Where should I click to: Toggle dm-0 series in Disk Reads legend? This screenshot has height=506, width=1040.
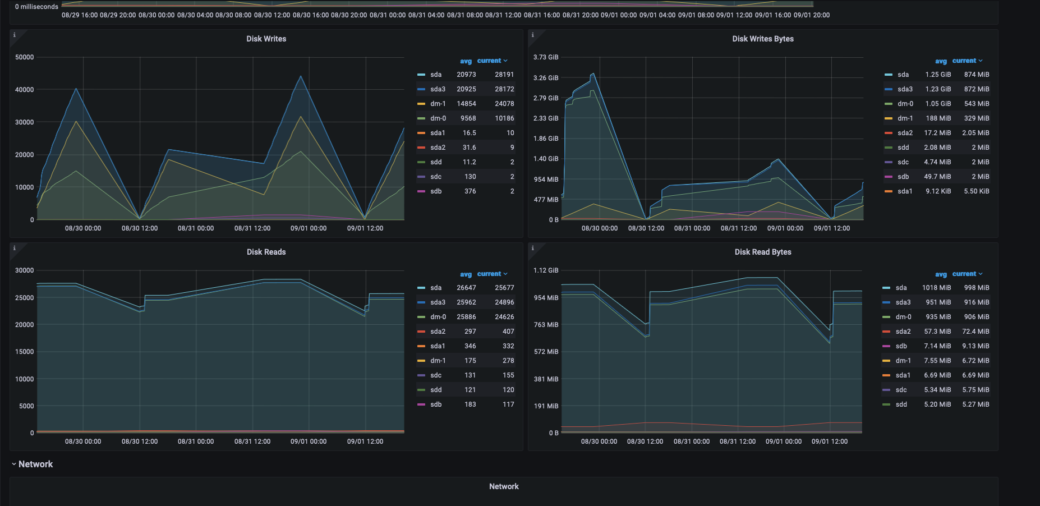click(438, 317)
